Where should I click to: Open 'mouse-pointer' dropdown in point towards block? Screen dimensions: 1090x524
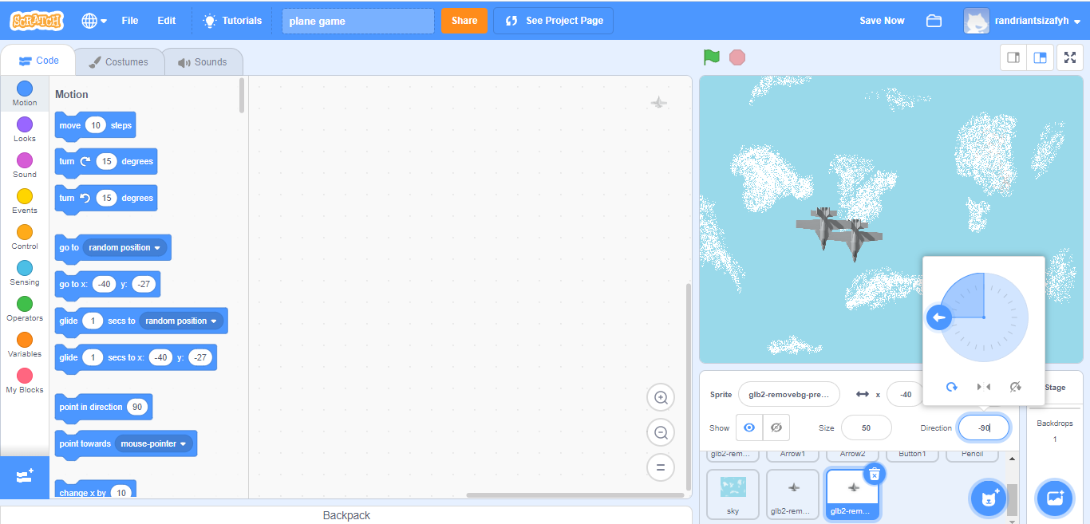click(x=154, y=443)
